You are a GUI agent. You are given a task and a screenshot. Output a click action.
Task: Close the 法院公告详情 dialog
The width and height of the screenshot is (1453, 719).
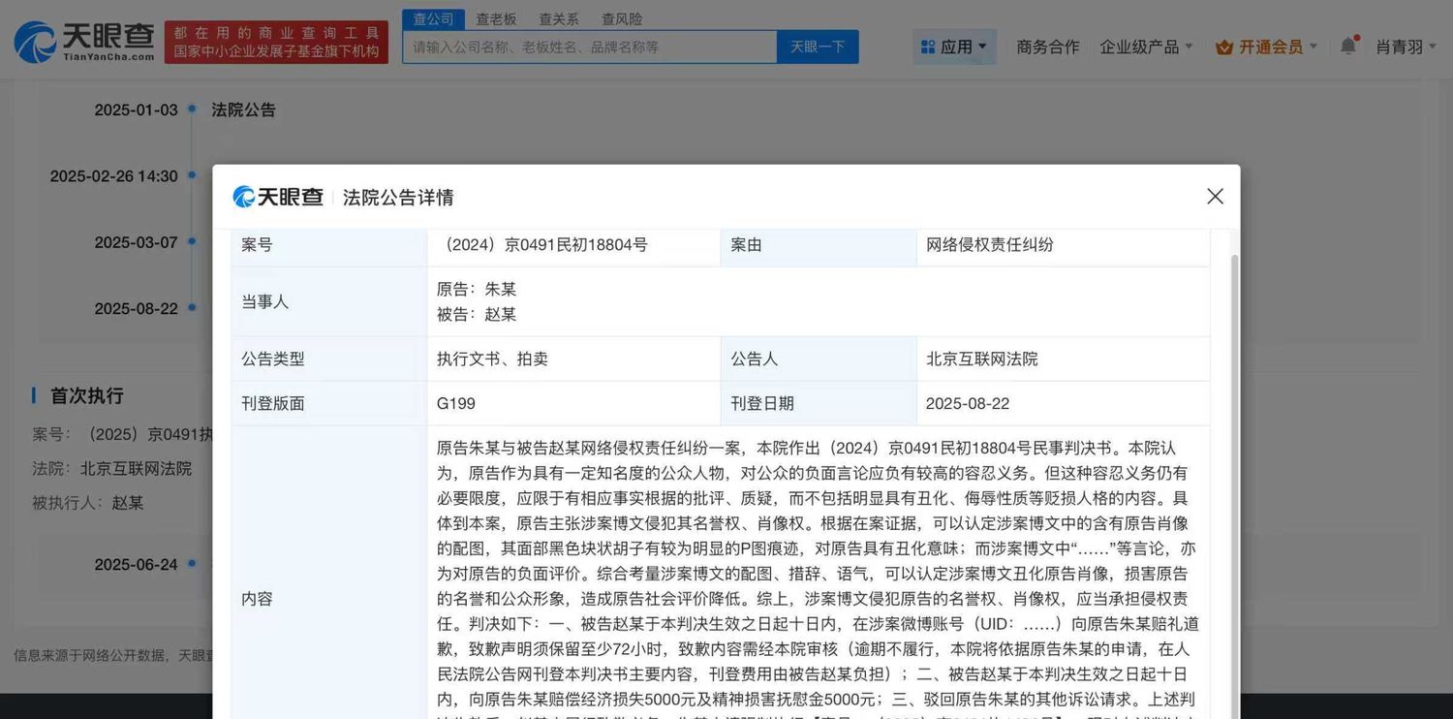click(x=1215, y=197)
